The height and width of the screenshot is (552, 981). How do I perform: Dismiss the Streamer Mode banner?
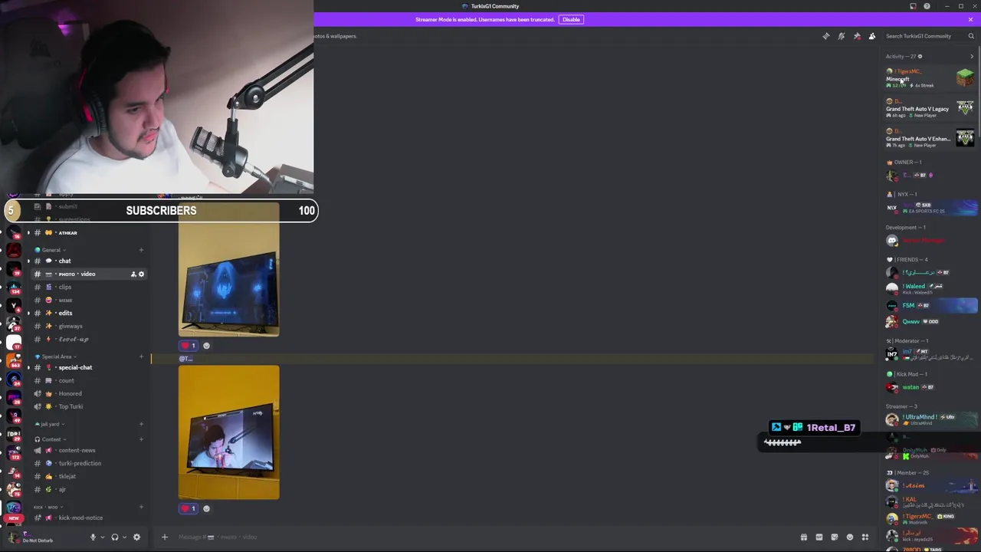970,19
